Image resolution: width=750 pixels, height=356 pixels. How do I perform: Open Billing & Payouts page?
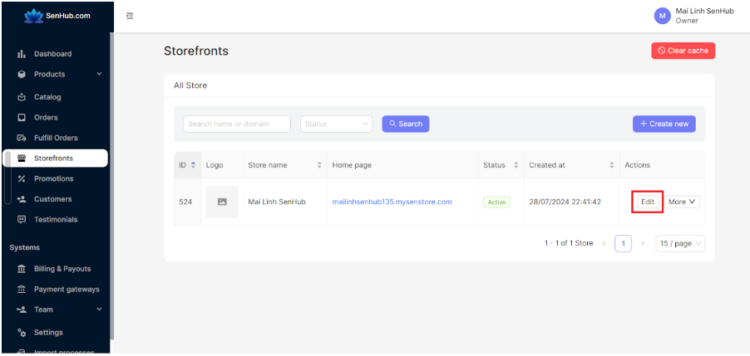55,269
